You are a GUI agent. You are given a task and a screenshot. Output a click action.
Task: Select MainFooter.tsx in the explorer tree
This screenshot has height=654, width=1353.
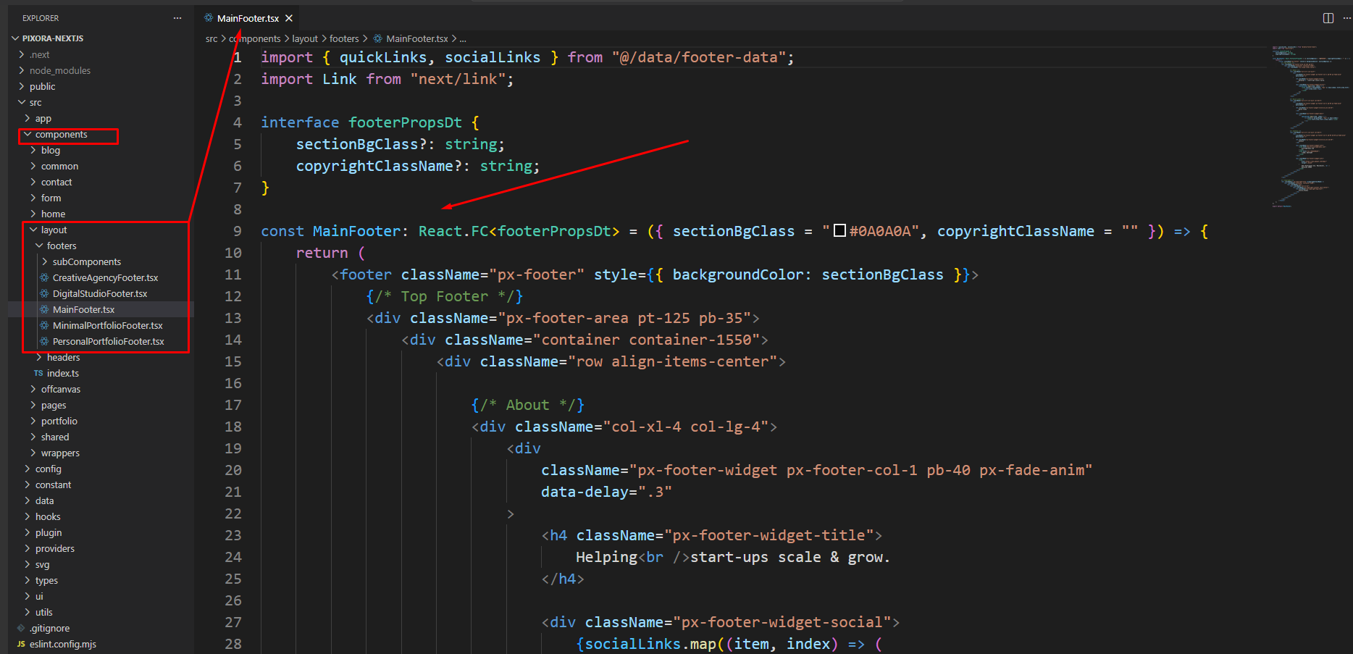coord(83,310)
